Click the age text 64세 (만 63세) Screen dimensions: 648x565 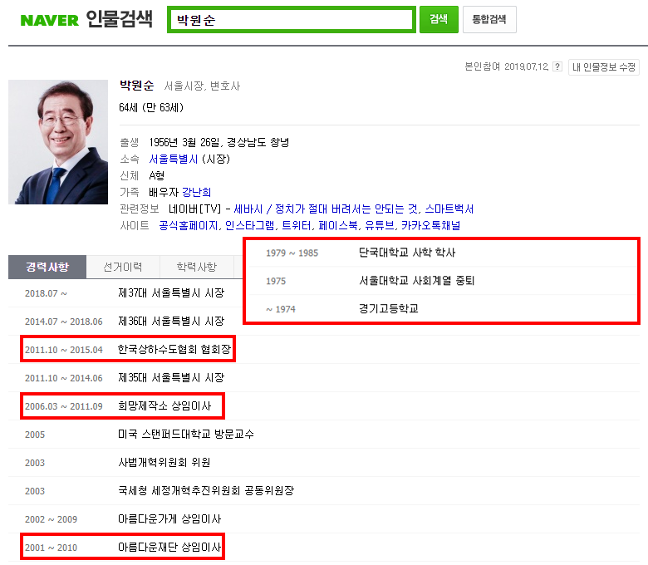pos(151,108)
